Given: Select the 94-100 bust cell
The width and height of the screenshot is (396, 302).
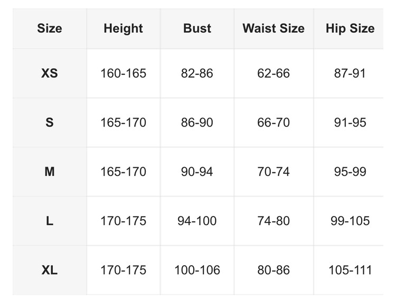Looking at the screenshot, I should tap(197, 221).
